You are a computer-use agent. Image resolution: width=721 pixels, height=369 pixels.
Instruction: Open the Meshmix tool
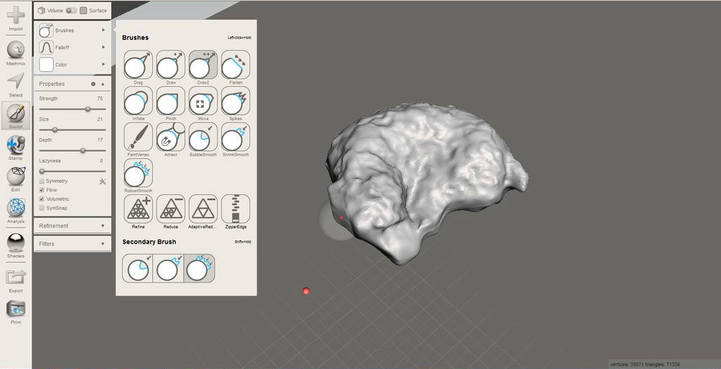click(x=15, y=53)
